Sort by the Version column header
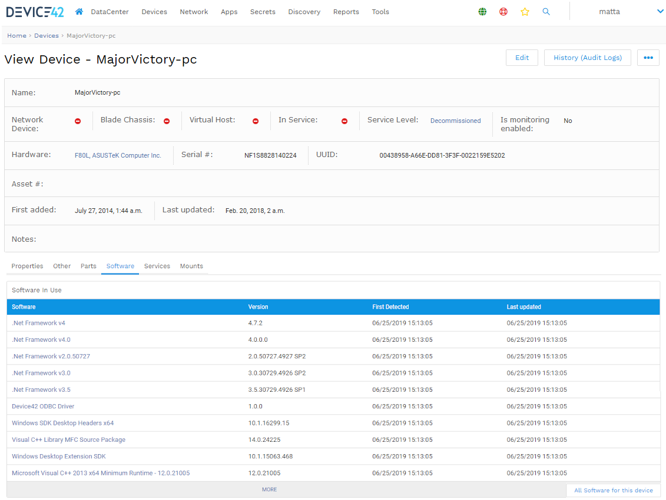Image resolution: width=666 pixels, height=500 pixels. 259,307
